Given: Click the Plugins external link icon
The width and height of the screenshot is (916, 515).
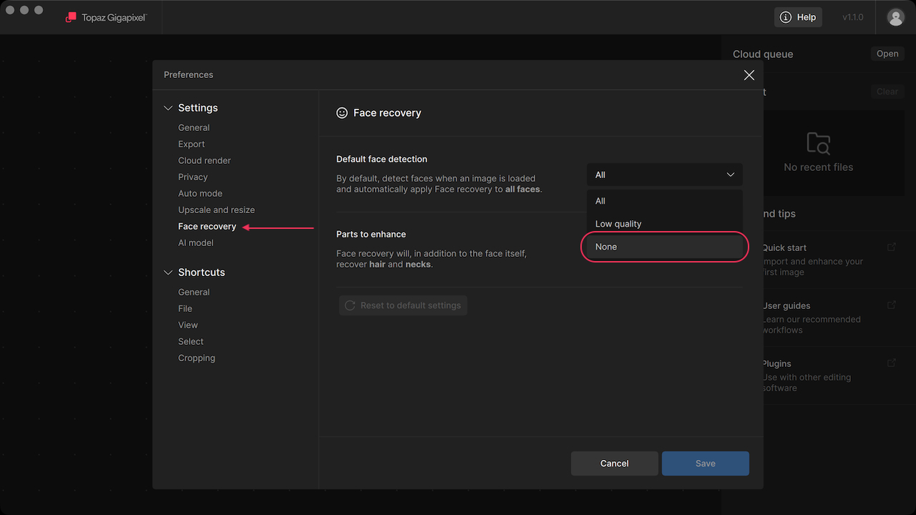Looking at the screenshot, I should pos(892,363).
